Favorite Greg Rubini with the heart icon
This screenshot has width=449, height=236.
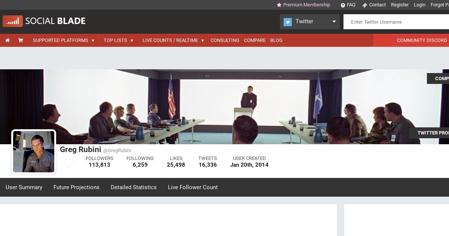click(69, 163)
